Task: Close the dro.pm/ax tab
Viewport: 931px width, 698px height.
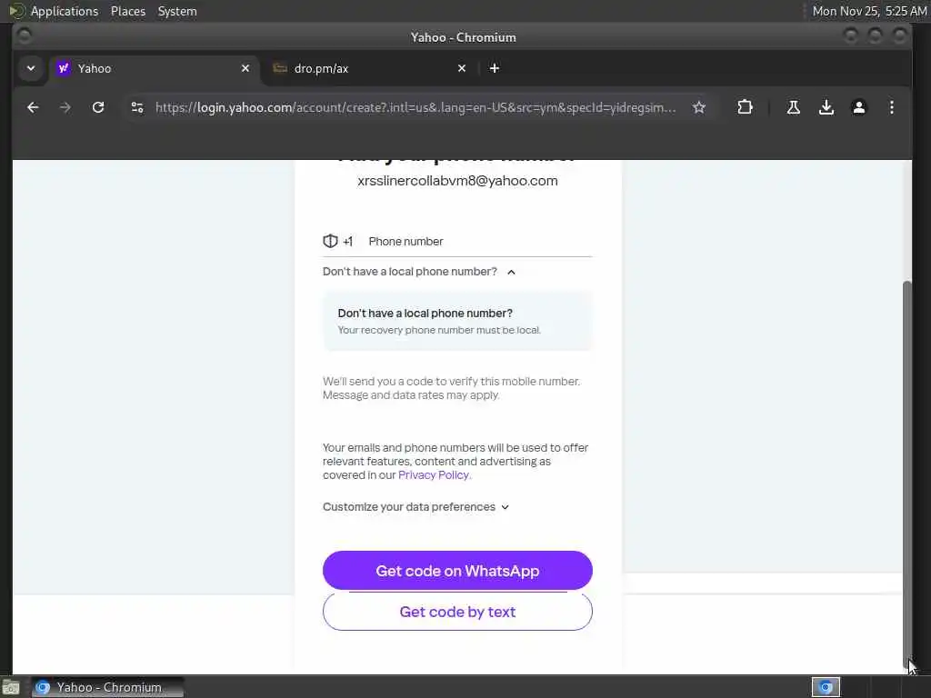Action: coord(461,68)
